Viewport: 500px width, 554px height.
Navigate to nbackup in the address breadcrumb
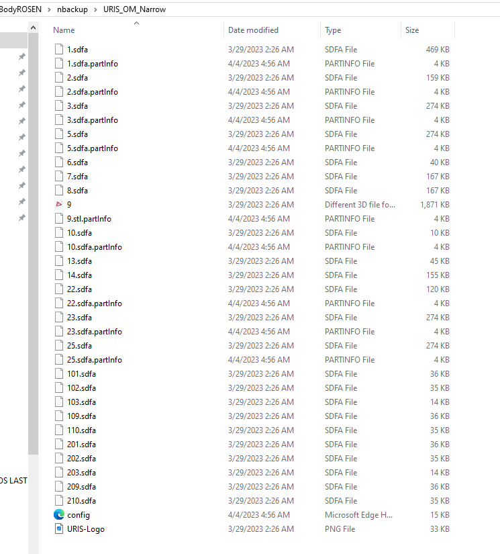(x=72, y=9)
